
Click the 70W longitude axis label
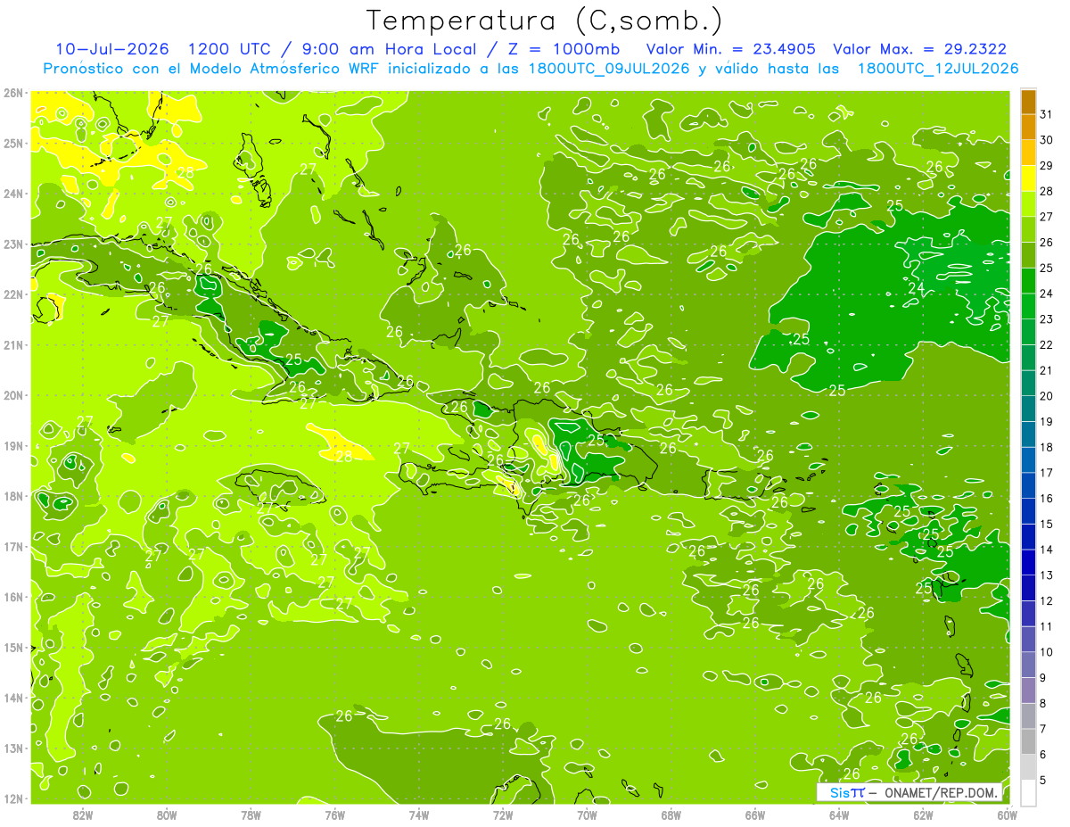(x=587, y=814)
